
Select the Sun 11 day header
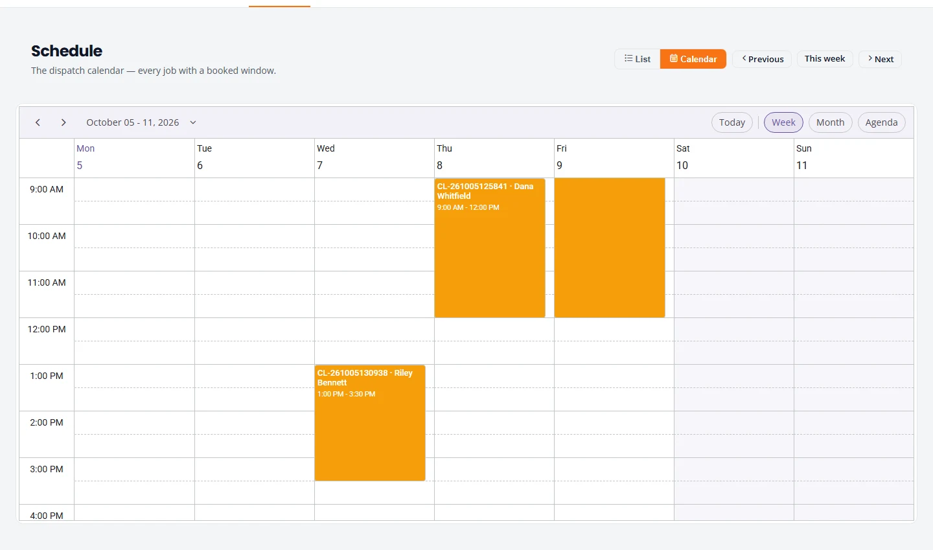pos(854,157)
